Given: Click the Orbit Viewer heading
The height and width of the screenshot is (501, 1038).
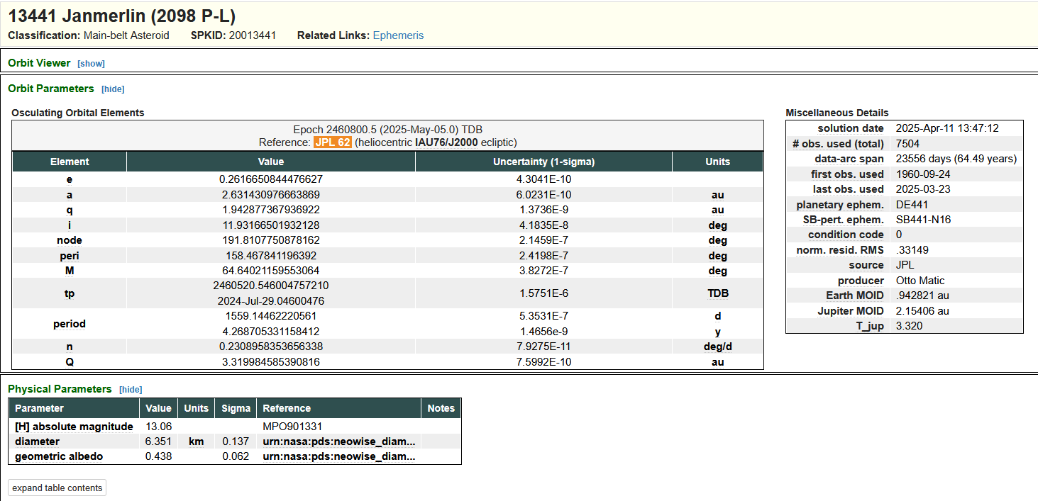Looking at the screenshot, I should (x=39, y=63).
